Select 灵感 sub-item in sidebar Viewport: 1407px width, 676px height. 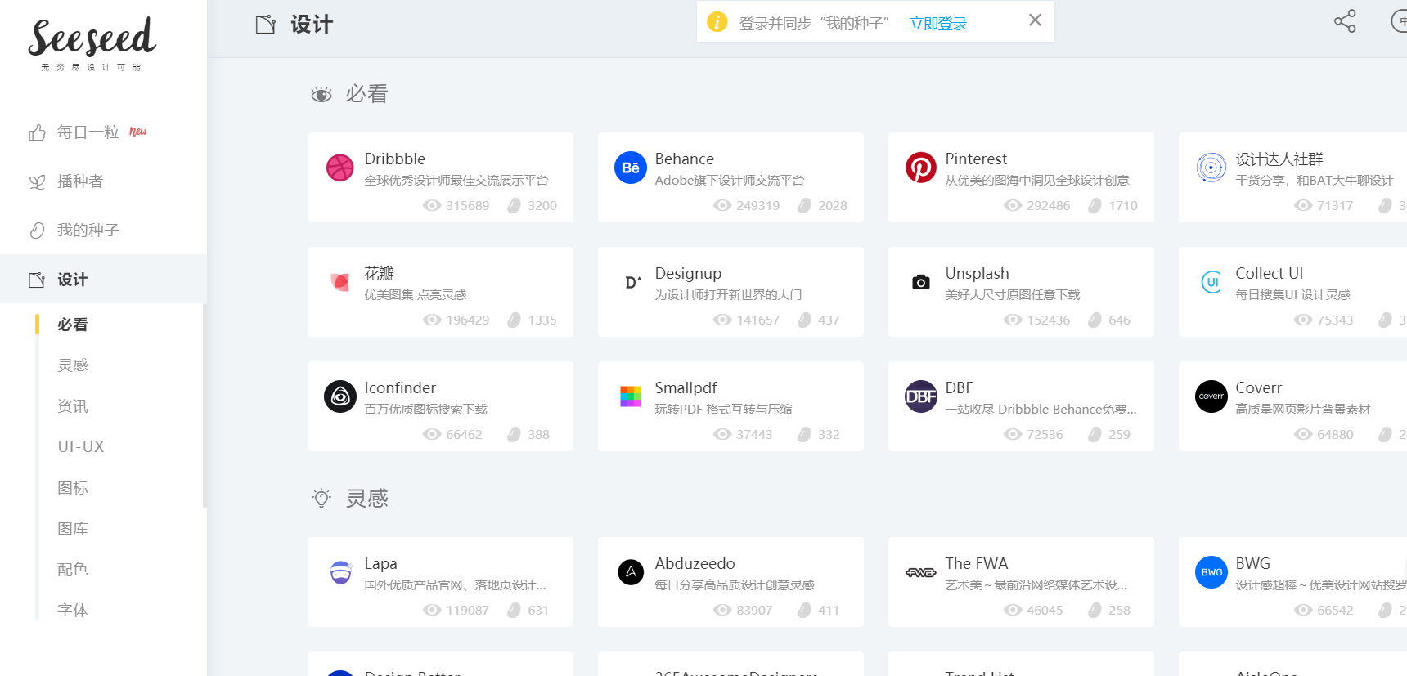tap(73, 365)
